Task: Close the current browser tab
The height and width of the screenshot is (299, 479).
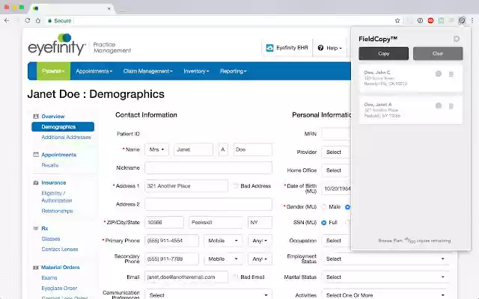Action: click(109, 8)
